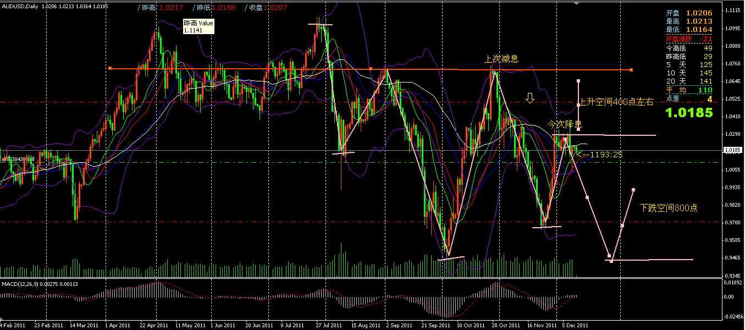Click the 最低 1.0164 info row

point(689,30)
